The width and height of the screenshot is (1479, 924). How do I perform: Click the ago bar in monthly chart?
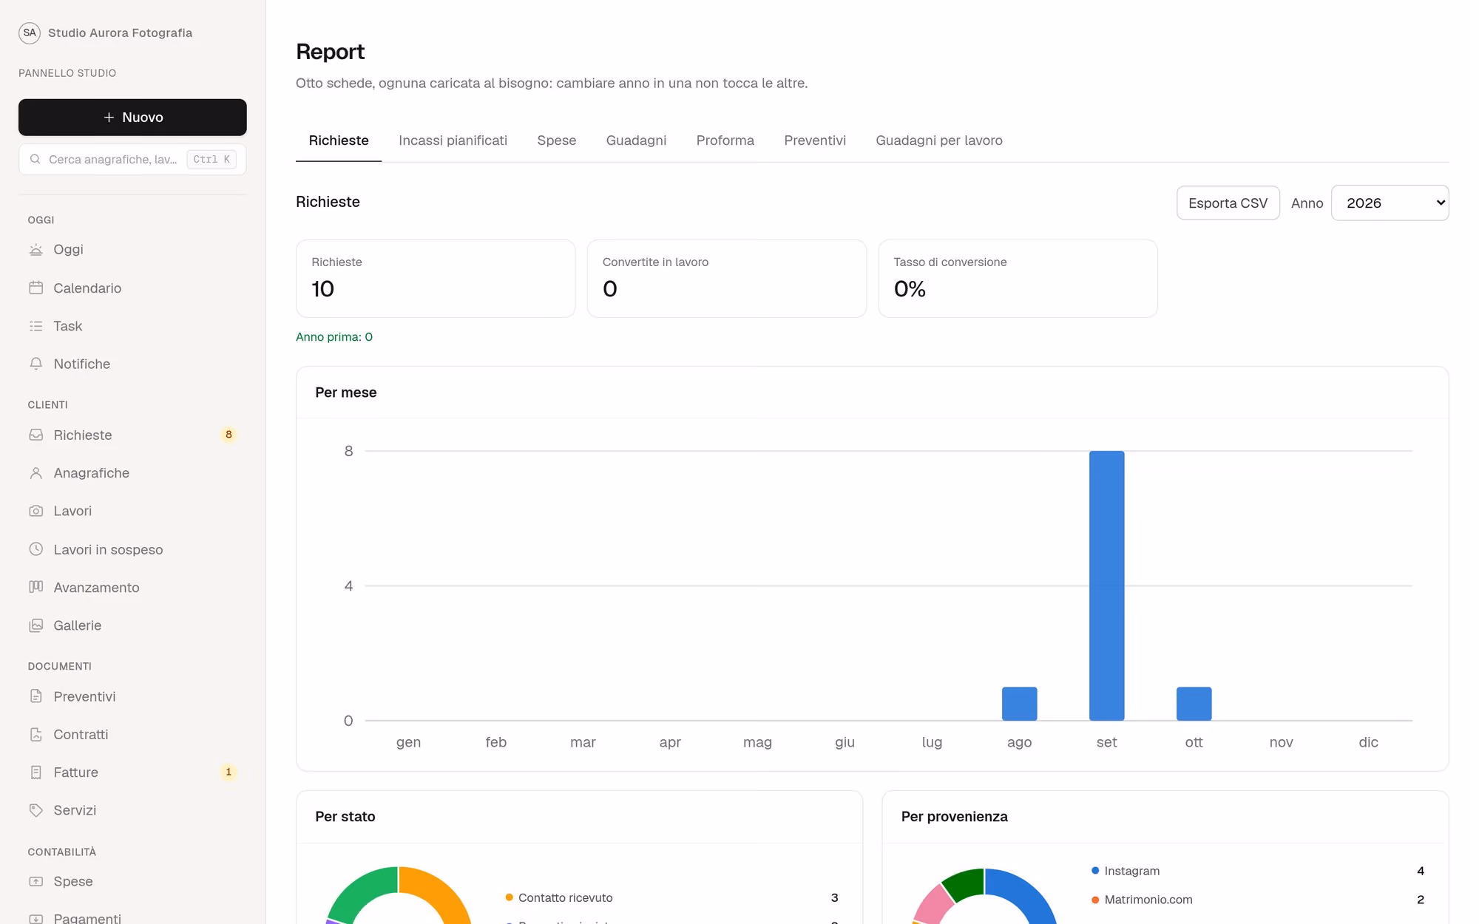[1019, 704]
